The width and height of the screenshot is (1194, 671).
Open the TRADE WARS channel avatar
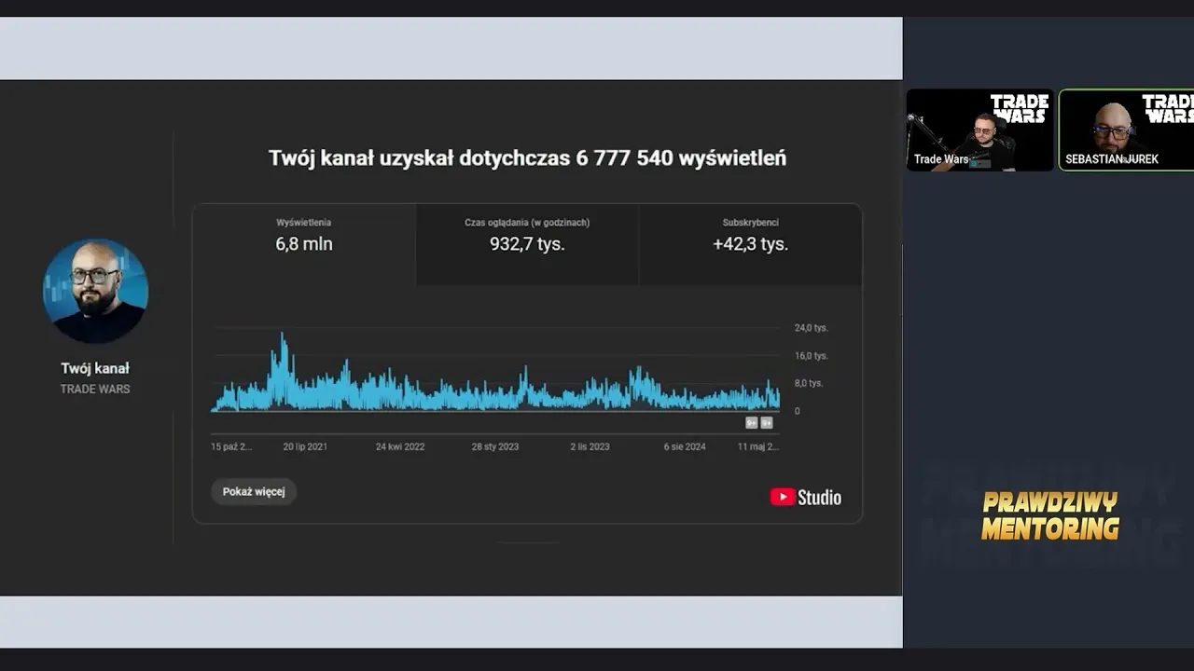click(95, 291)
